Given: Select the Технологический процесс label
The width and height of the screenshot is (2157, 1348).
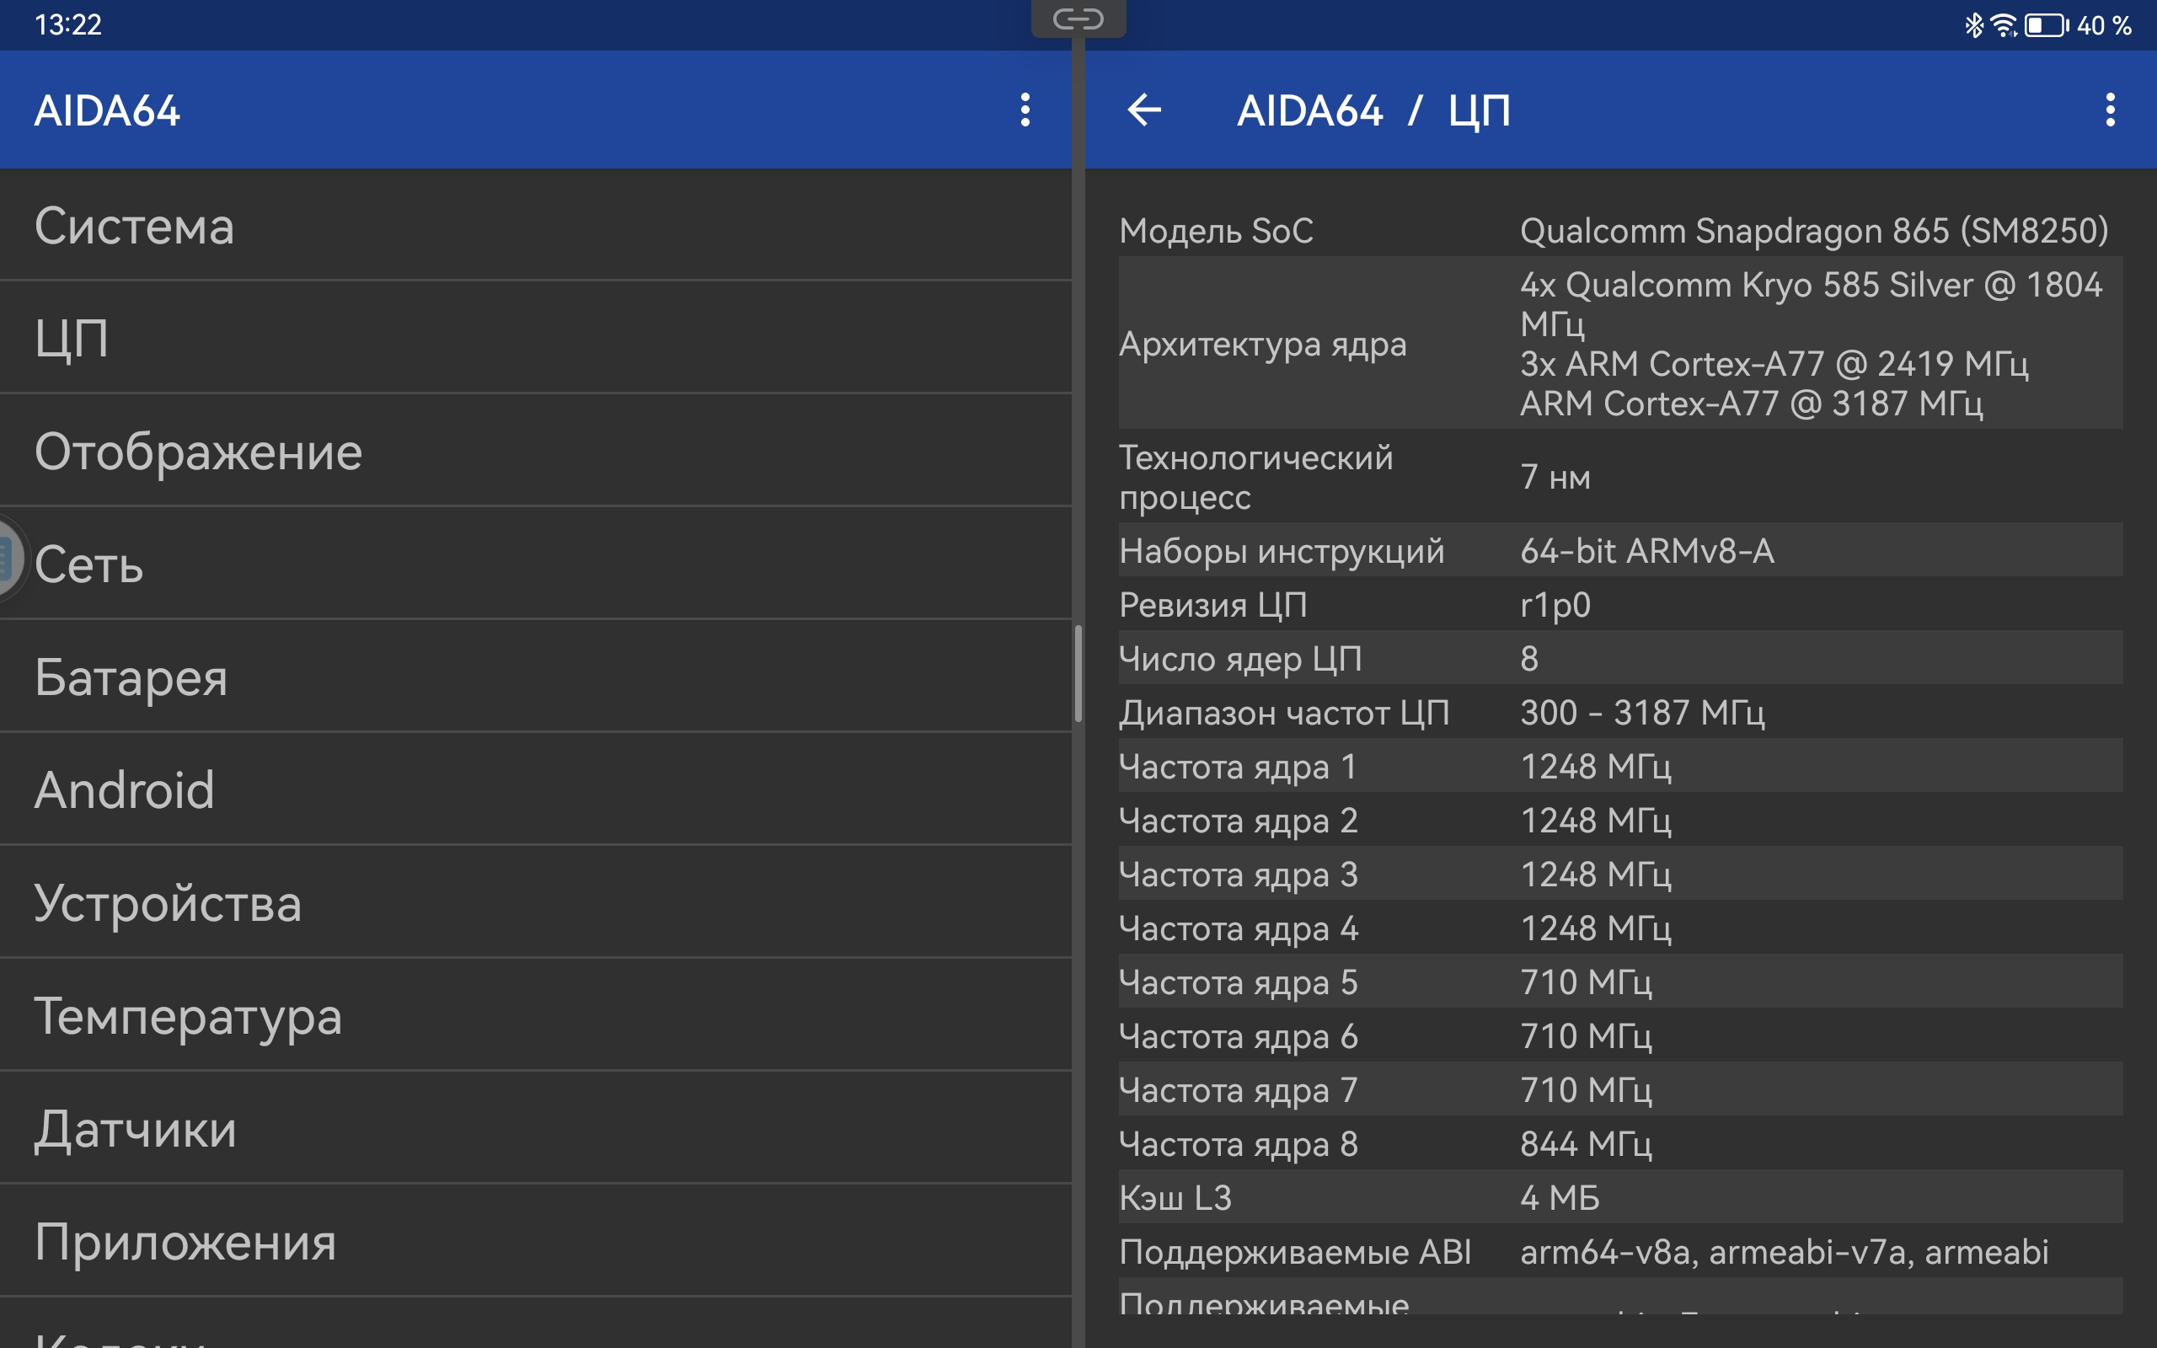Looking at the screenshot, I should coord(1256,477).
